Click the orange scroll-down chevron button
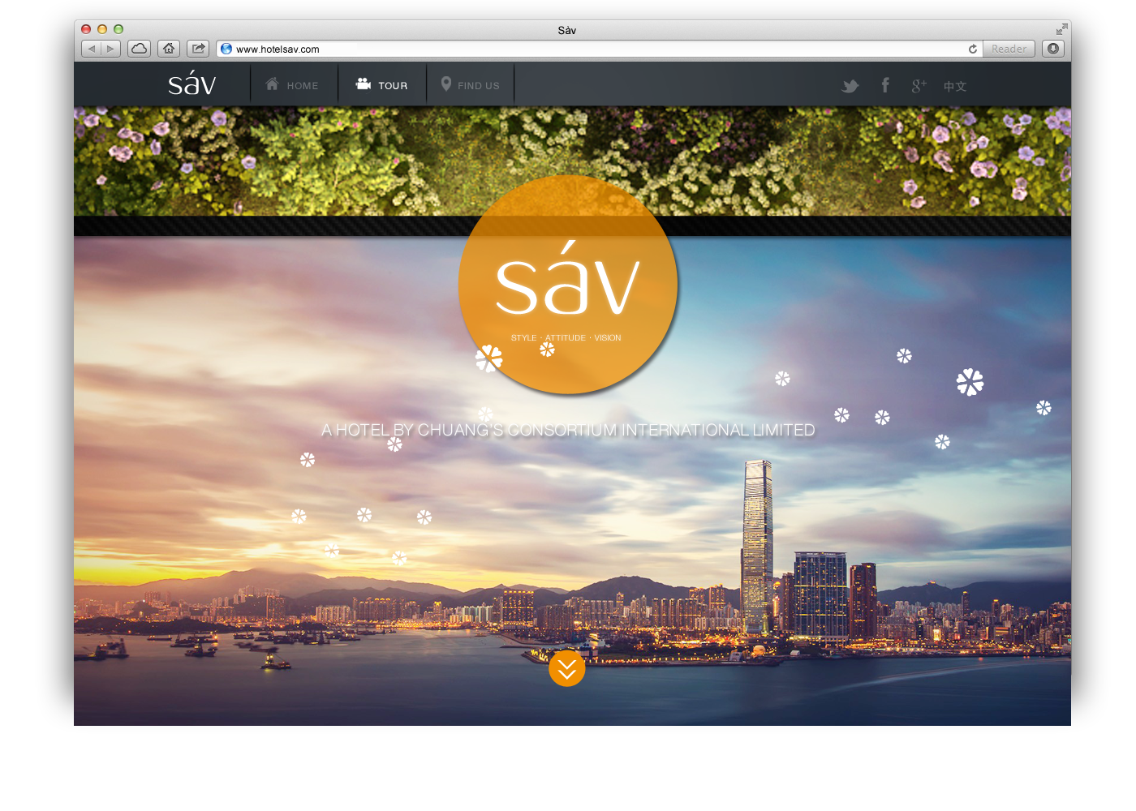 [567, 668]
